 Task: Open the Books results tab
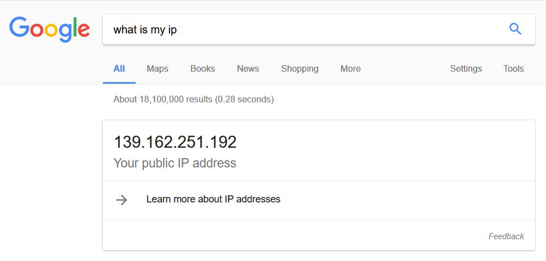coord(202,68)
